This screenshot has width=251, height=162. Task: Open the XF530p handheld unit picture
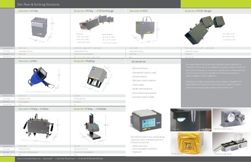[x=39, y=126]
